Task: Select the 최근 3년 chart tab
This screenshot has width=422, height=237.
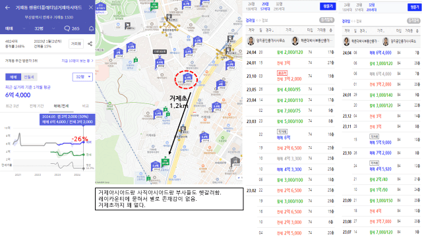Action: [x=12, y=106]
